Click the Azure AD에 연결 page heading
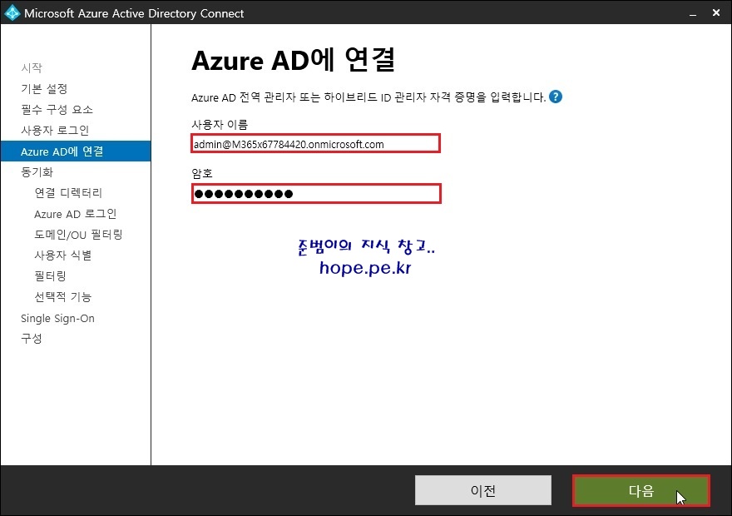The height and width of the screenshot is (516, 732). click(293, 60)
